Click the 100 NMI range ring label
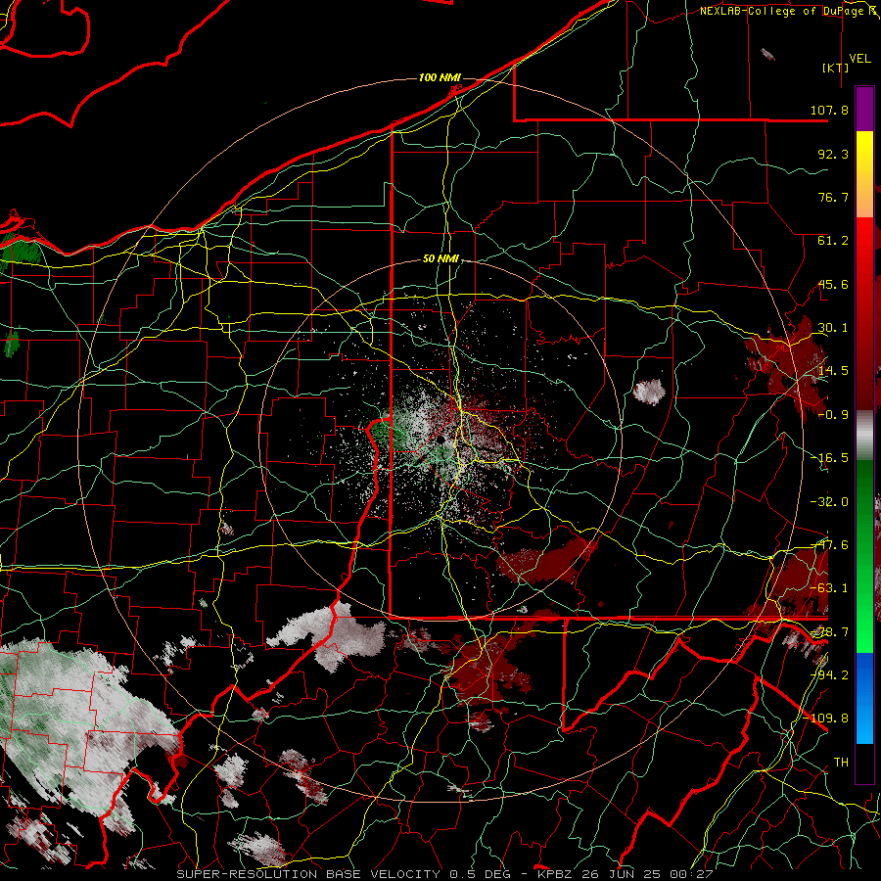 440,77
